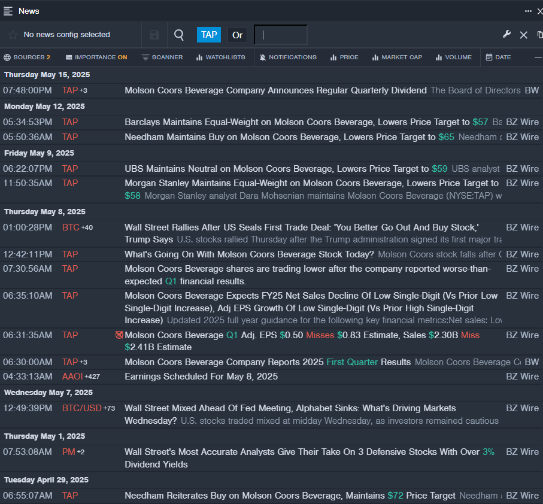Open the shares trading lower after Q1 results headline

[x=308, y=275]
